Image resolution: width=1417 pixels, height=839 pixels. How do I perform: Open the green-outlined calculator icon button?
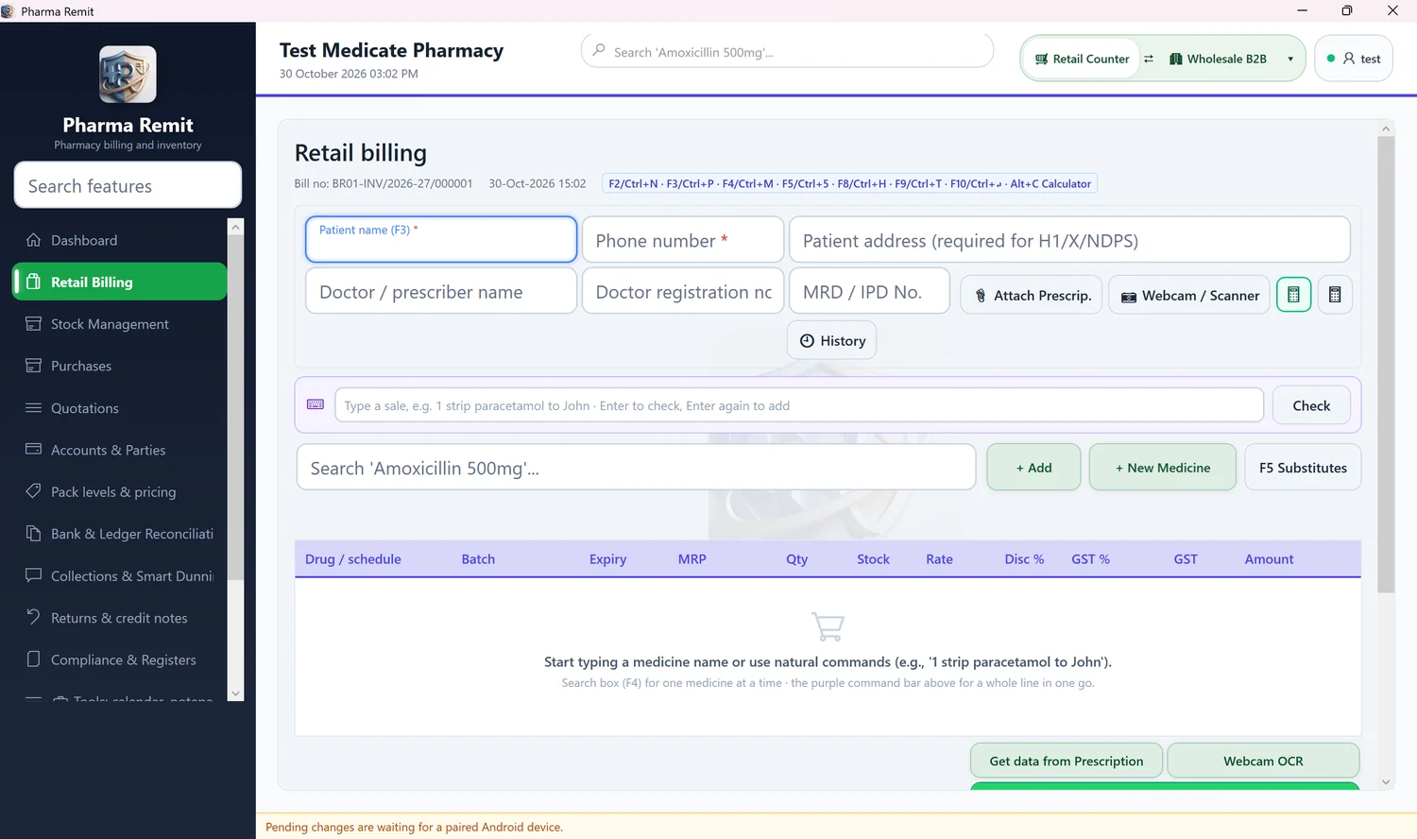tap(1293, 295)
